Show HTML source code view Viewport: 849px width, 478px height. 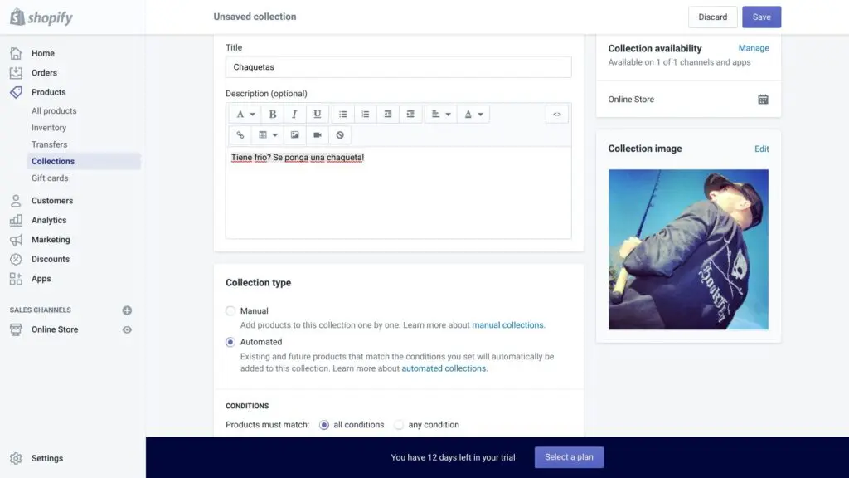click(557, 115)
